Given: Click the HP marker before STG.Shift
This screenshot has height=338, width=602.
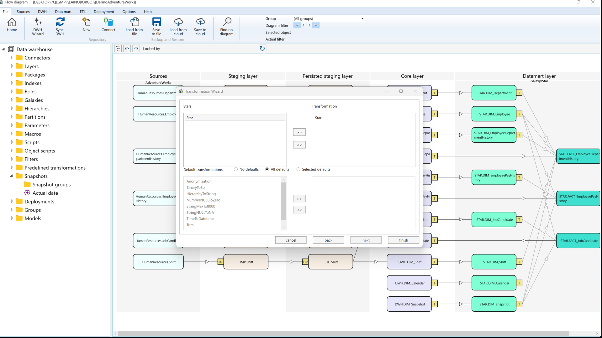Looking at the screenshot, I should click(305, 262).
